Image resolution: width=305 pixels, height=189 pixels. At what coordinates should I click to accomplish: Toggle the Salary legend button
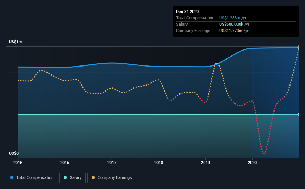tap(72, 178)
